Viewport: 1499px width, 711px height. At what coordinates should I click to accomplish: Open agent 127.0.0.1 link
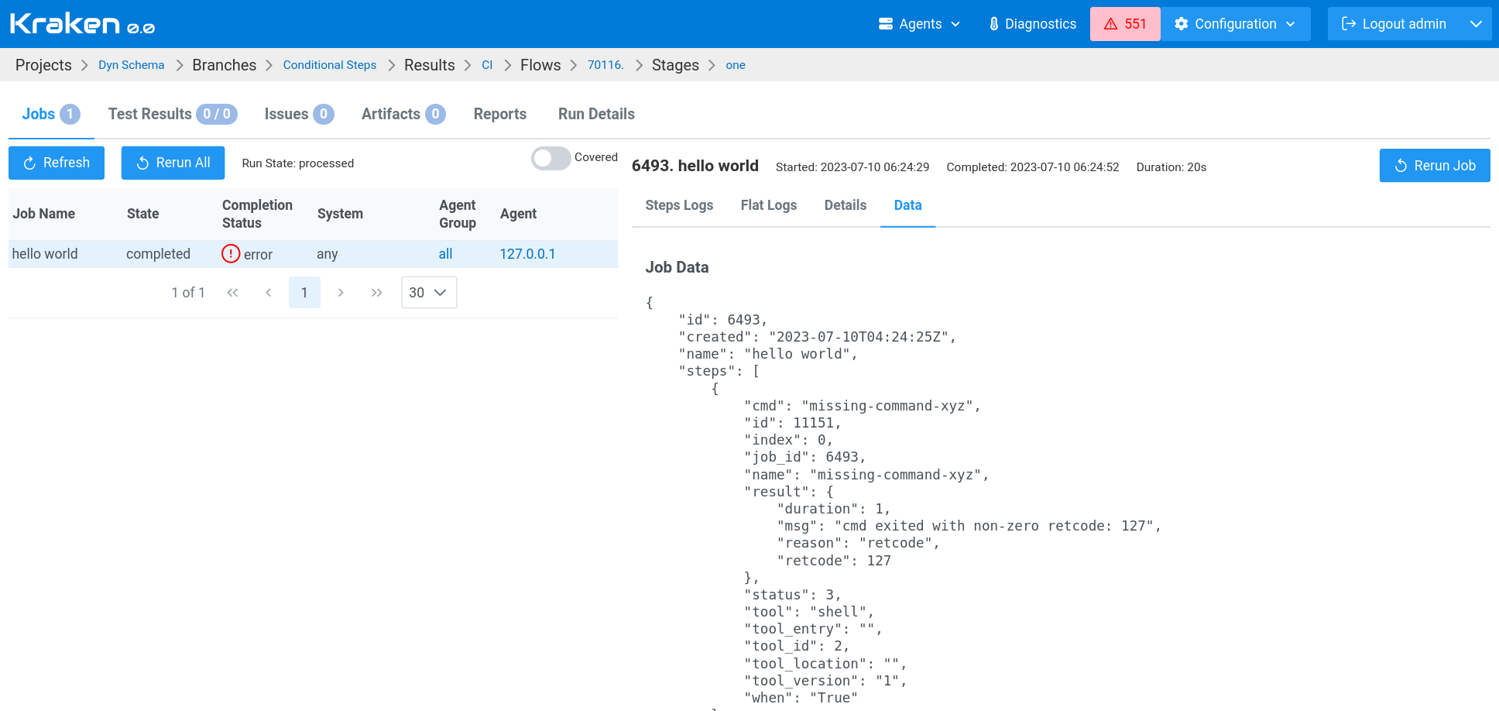click(x=527, y=254)
